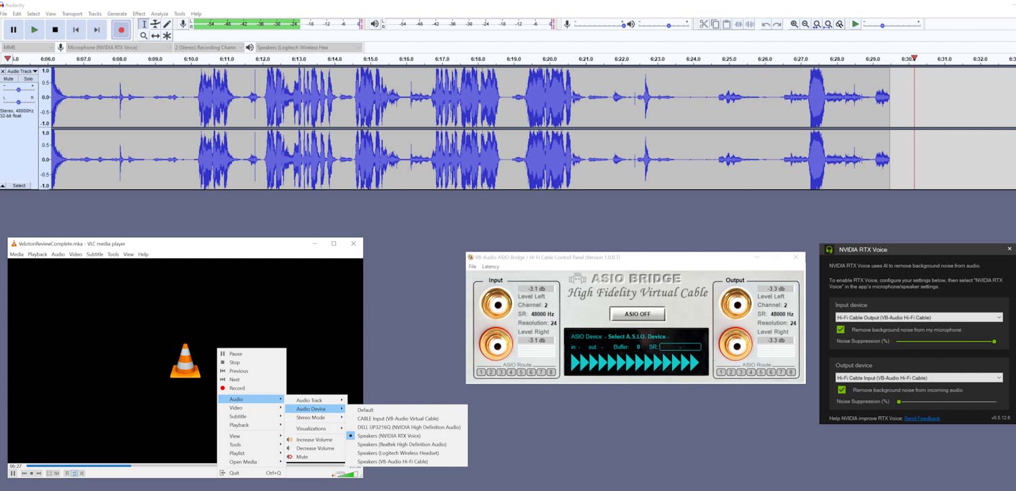This screenshot has width=1016, height=491.
Task: Open Speakers (Logitech Wireless) playback device dropdown
Action: click(x=309, y=47)
